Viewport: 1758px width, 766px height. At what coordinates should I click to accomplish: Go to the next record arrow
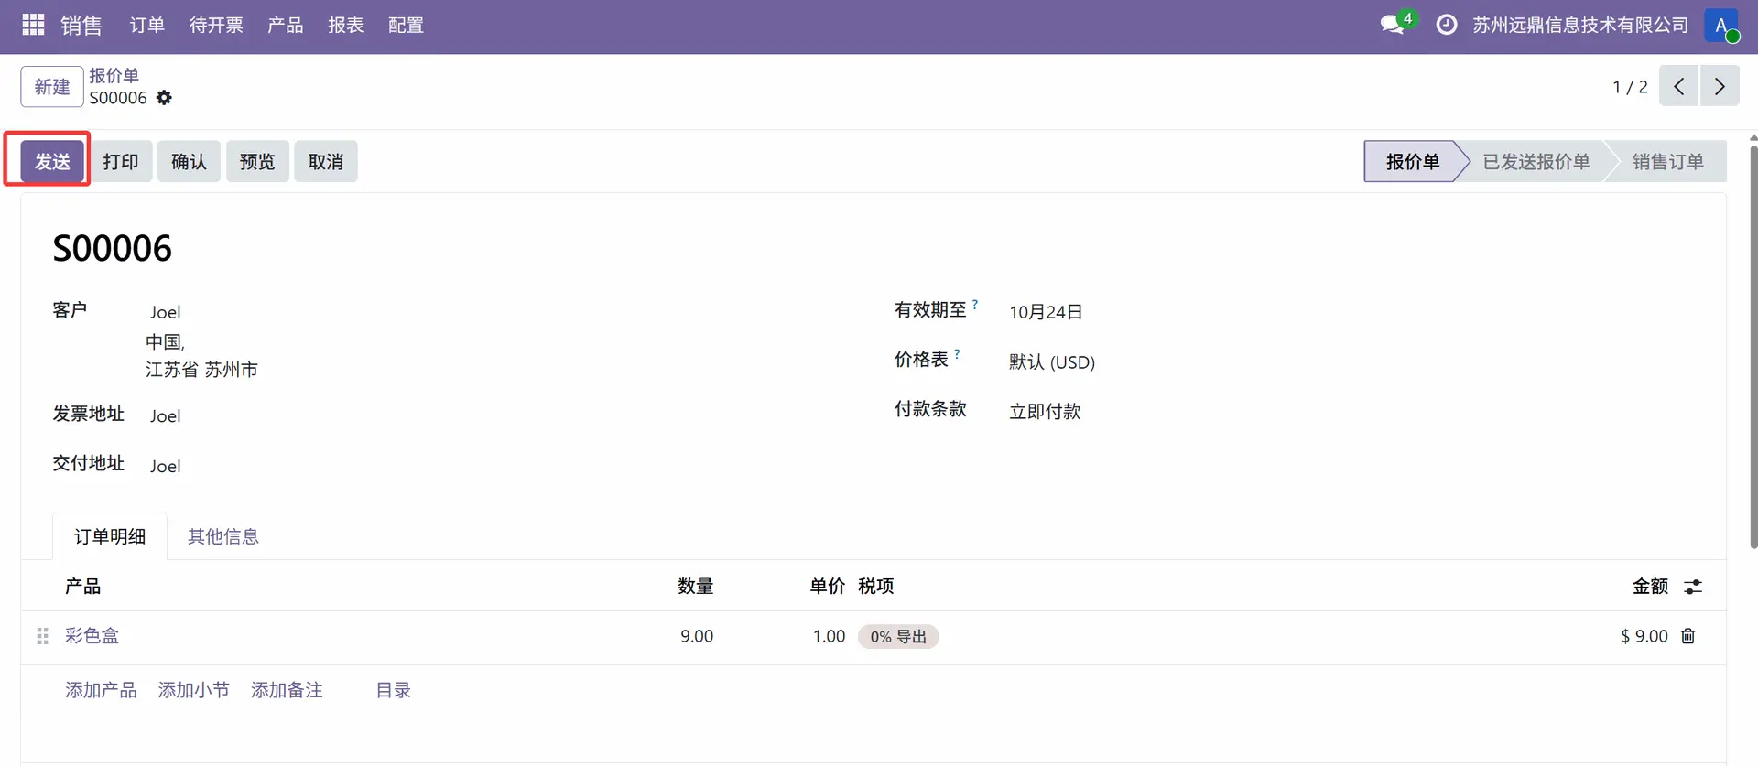(x=1720, y=87)
